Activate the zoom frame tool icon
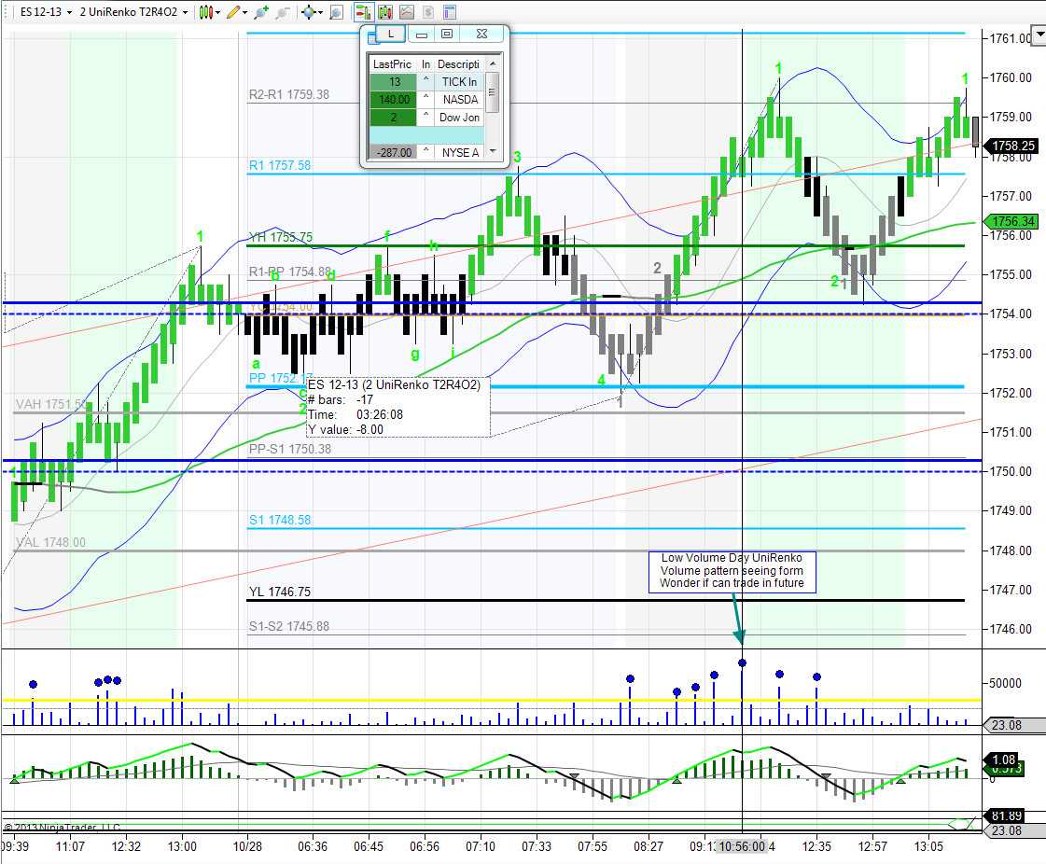The height and width of the screenshot is (864, 1046). (x=337, y=12)
